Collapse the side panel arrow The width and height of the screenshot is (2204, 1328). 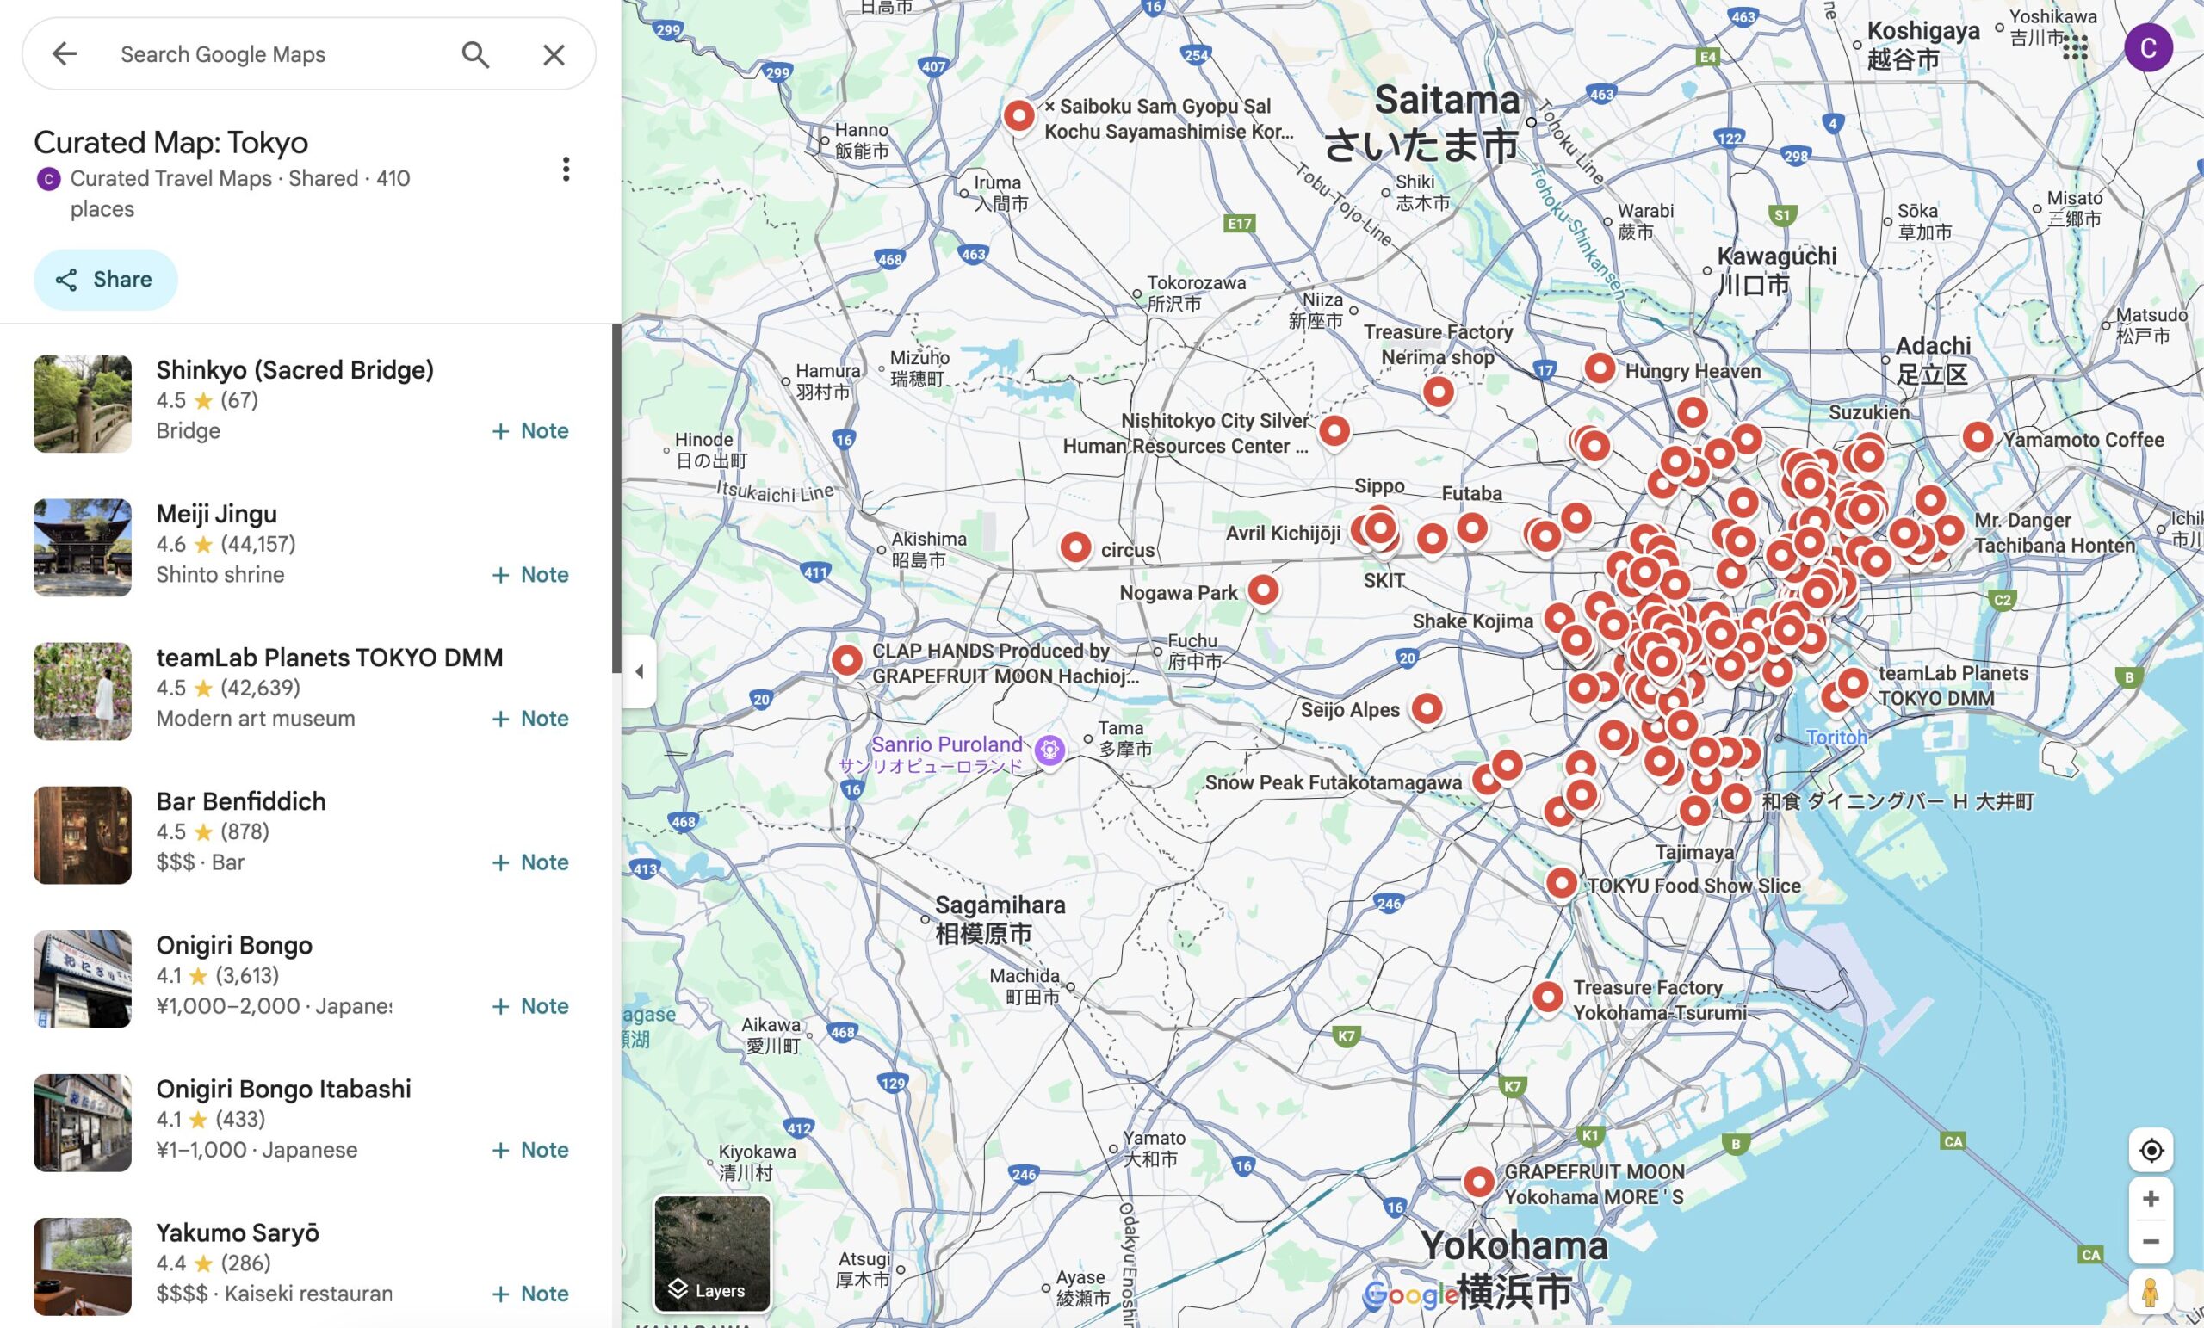(640, 671)
